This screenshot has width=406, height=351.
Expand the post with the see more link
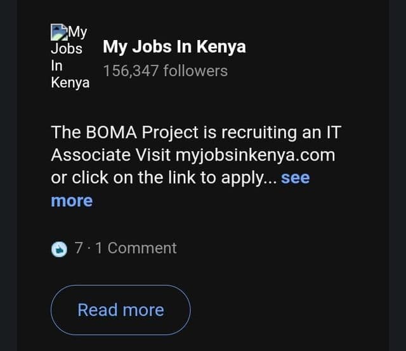pyautogui.click(x=180, y=189)
